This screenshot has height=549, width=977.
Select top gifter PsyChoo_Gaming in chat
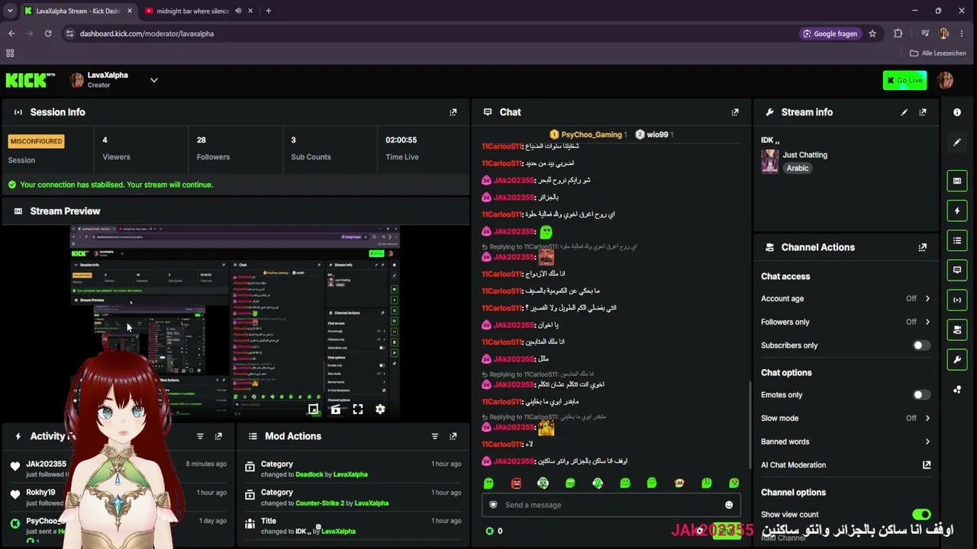pos(588,135)
